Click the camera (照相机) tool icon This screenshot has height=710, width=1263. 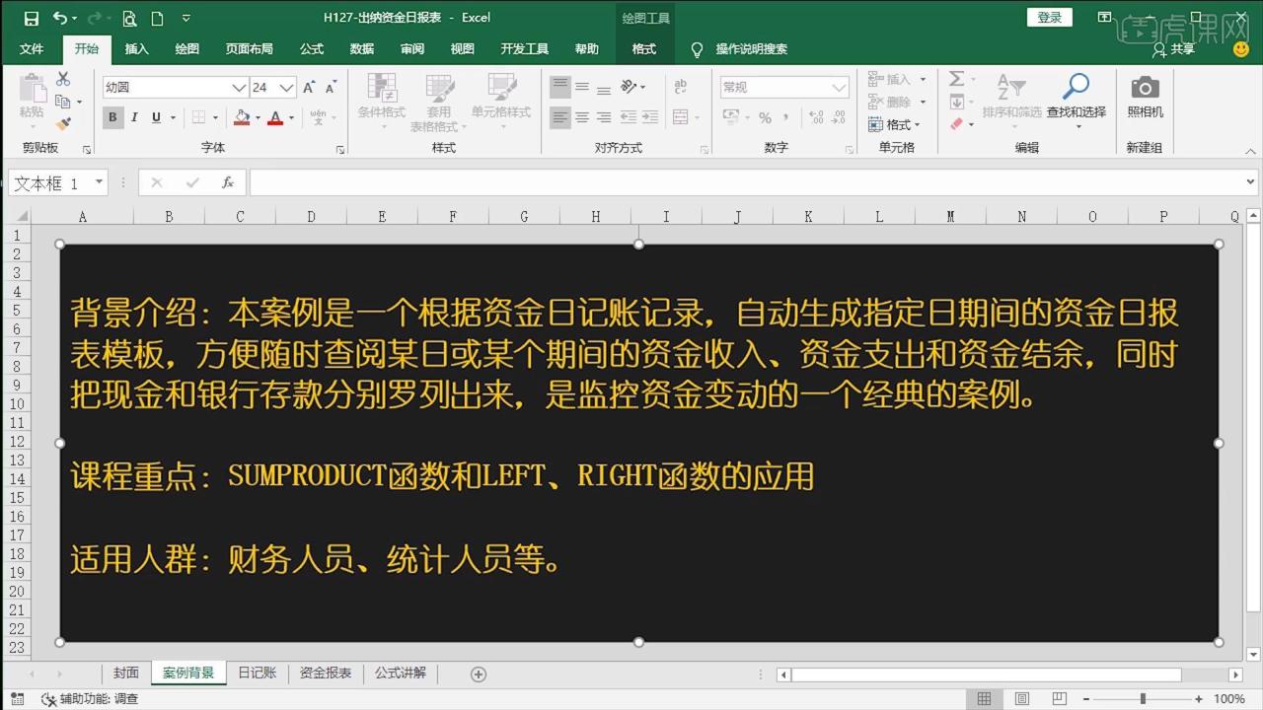1145,89
